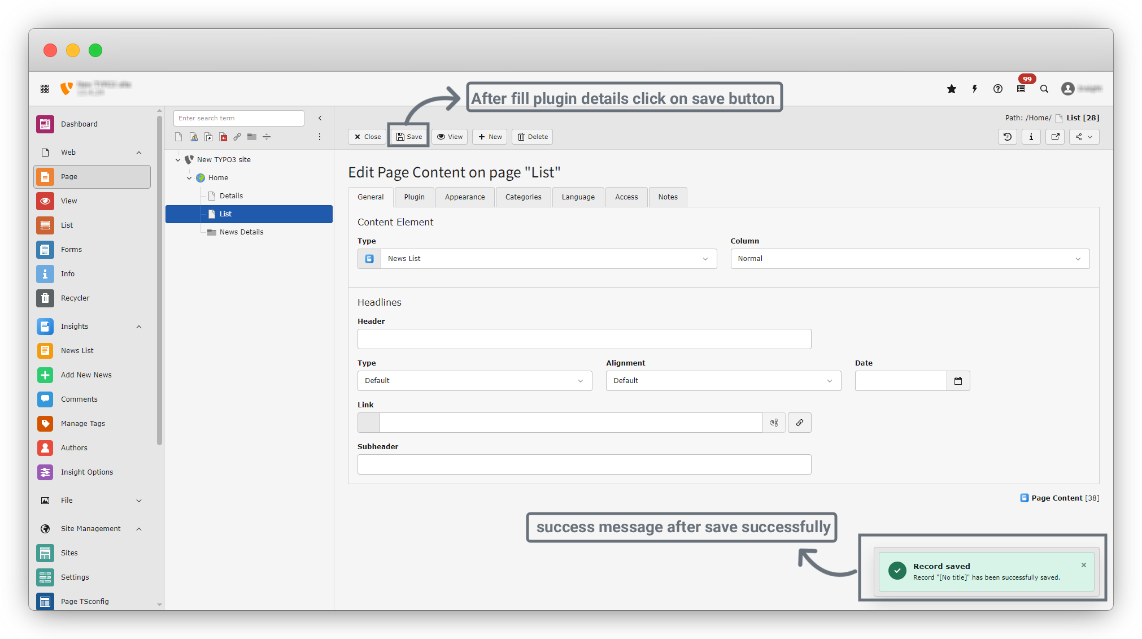
Task: Click the bookmarks star icon
Action: (x=952, y=89)
